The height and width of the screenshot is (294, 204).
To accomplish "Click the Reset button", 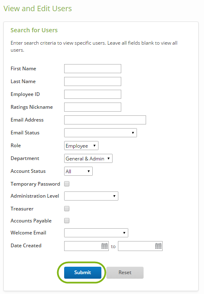I will pos(125,272).
